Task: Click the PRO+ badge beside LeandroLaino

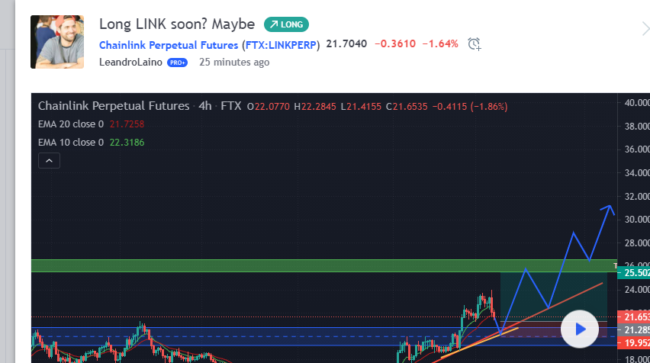Action: click(x=178, y=63)
